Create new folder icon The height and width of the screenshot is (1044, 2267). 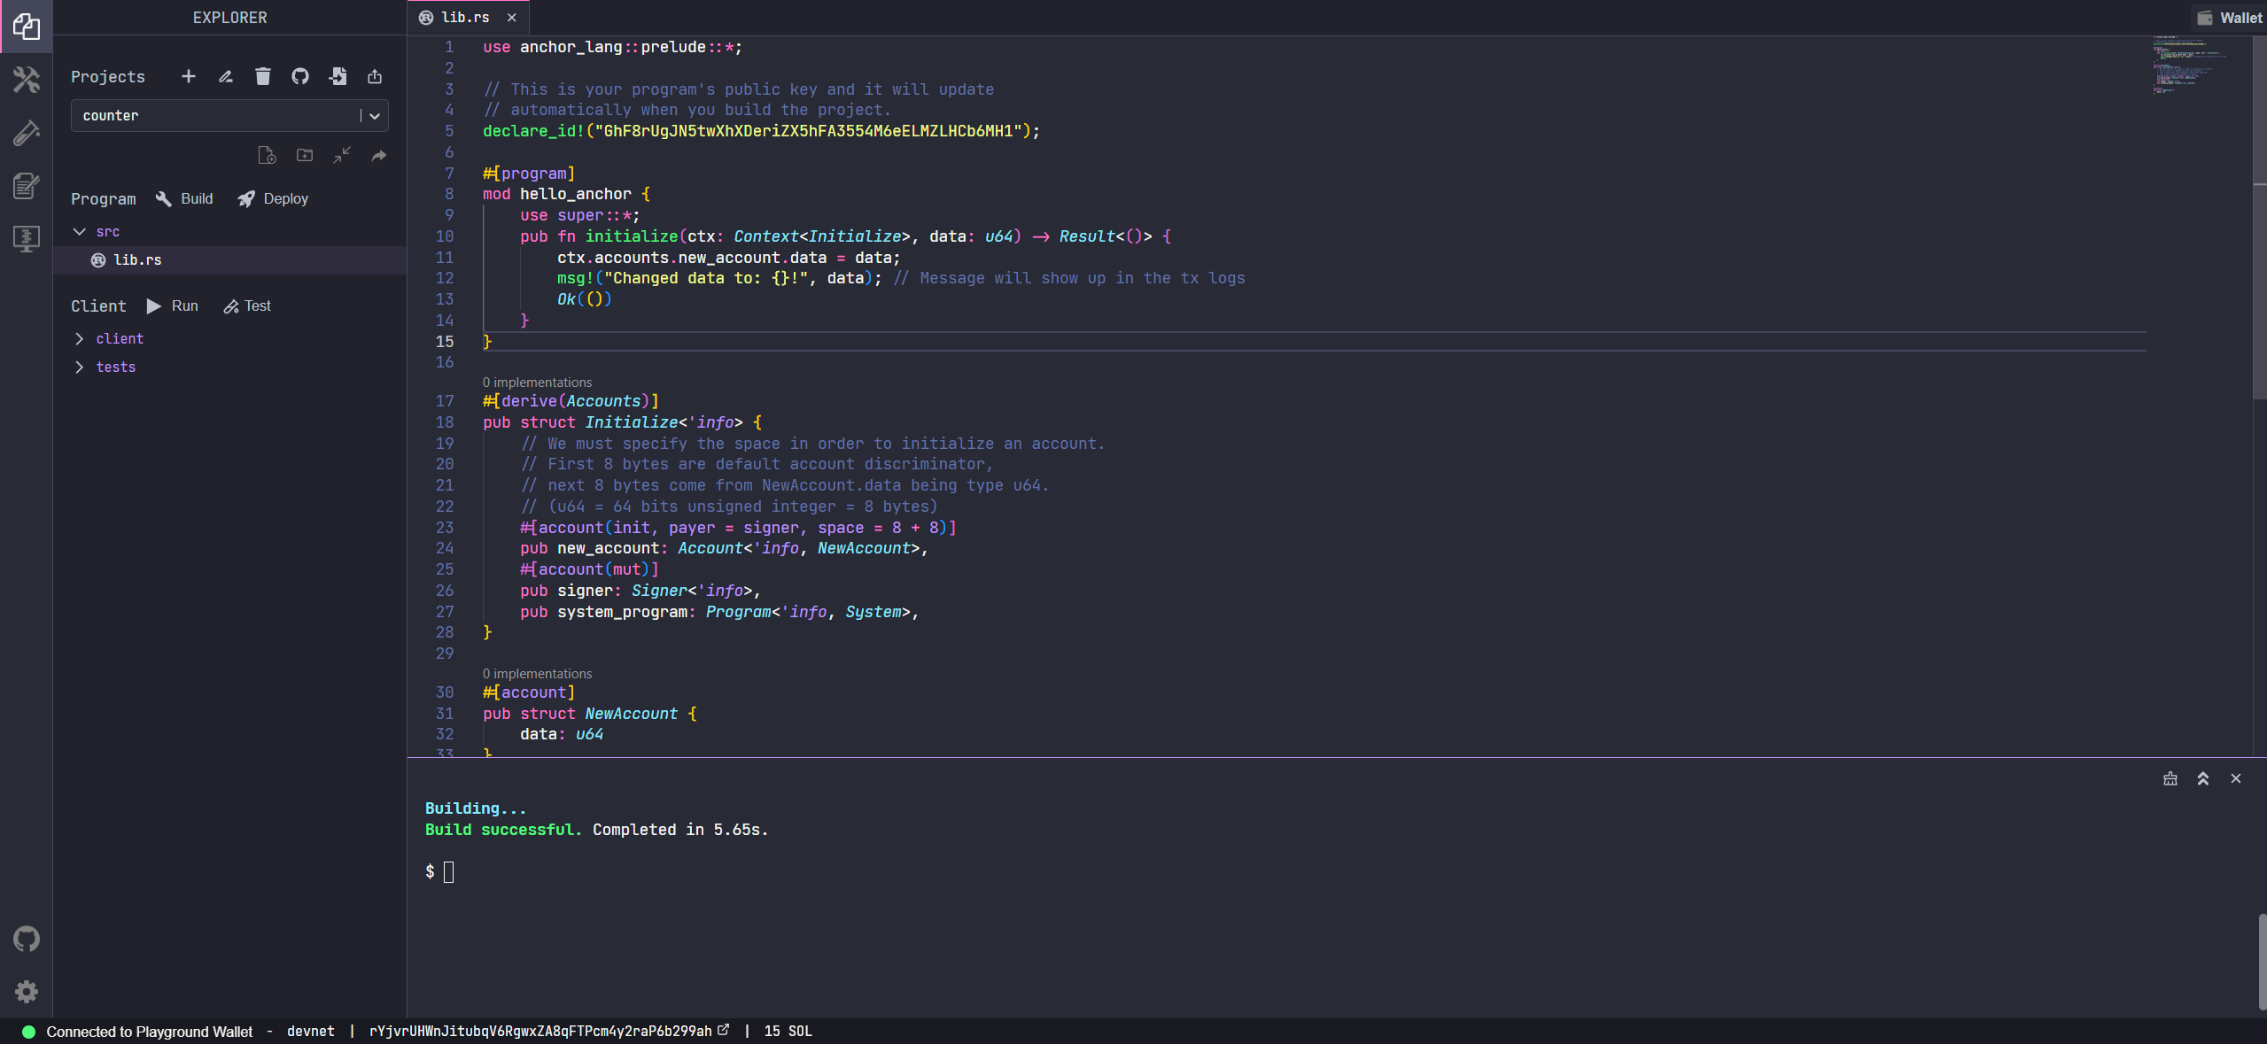click(305, 156)
